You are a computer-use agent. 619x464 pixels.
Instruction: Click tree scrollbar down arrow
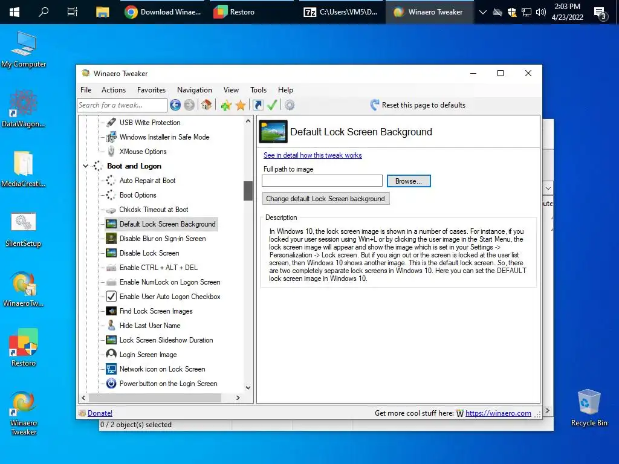click(x=248, y=388)
